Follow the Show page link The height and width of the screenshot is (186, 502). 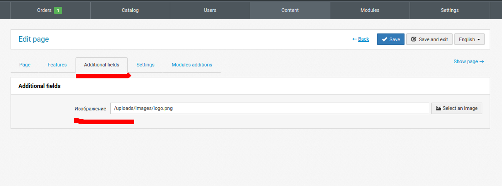pyautogui.click(x=469, y=61)
